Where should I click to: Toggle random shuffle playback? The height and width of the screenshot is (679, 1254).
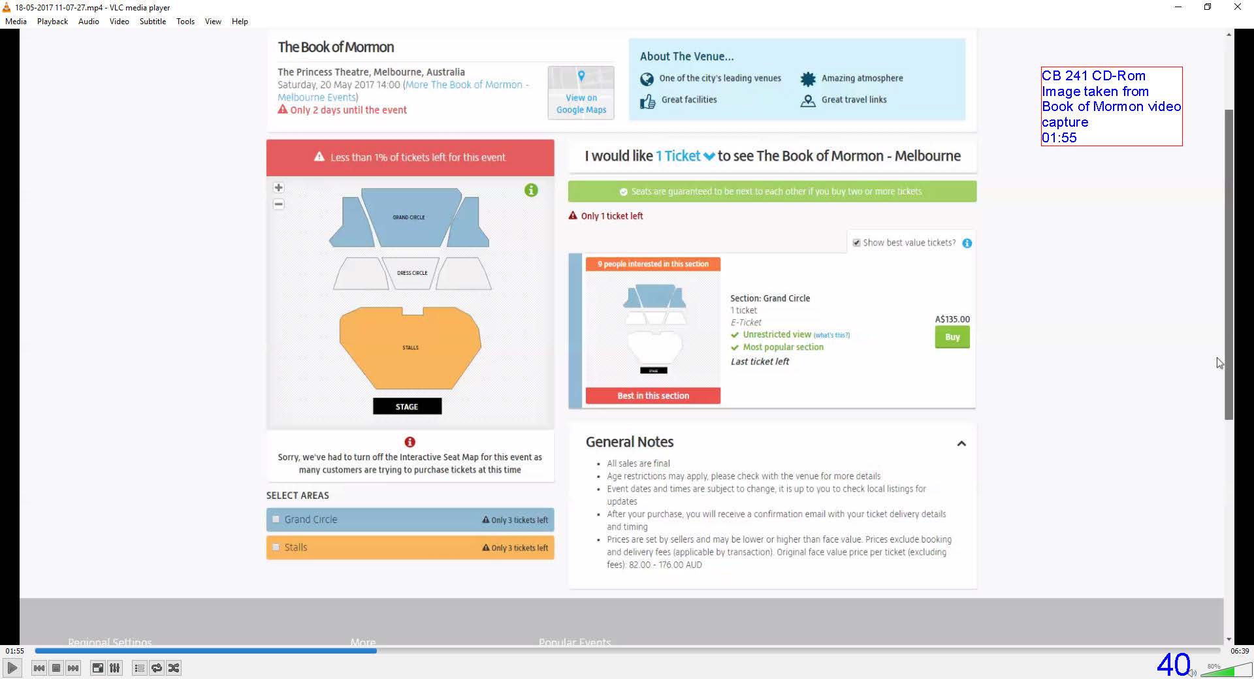coord(174,668)
